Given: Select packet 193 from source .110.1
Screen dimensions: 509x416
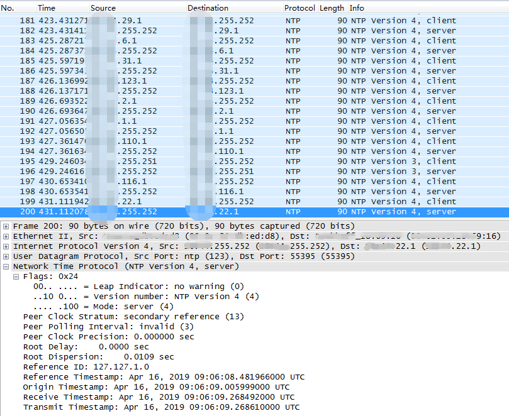Looking at the screenshot, I should (x=254, y=141).
